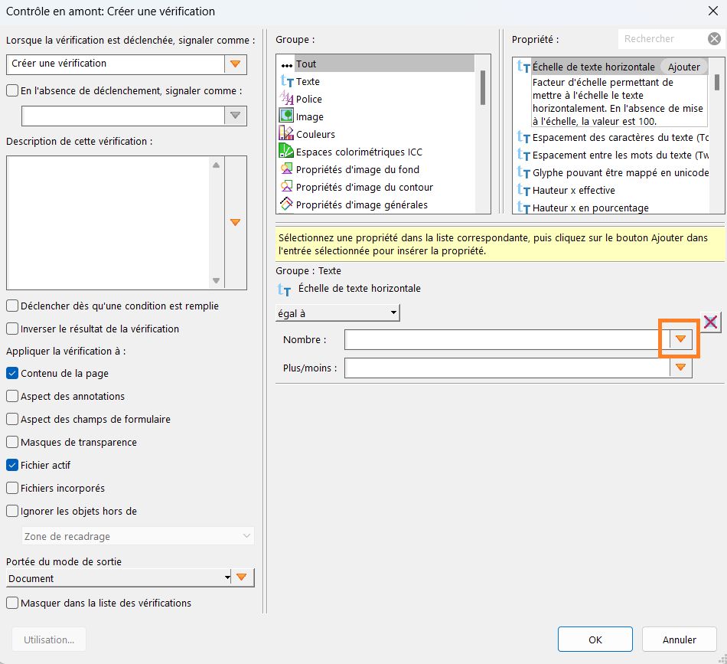Screen dimensions: 727x664
Task: Click the Image group icon
Action: point(286,115)
